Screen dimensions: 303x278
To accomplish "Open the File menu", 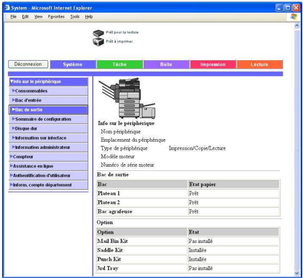I will point(13,17).
